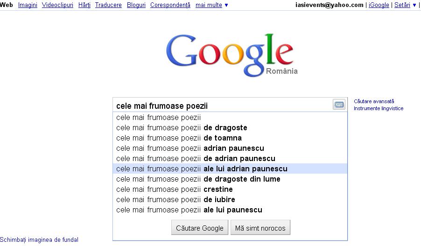The height and width of the screenshot is (246, 421).
Task: Open the iGoogle link
Action: coord(379,5)
